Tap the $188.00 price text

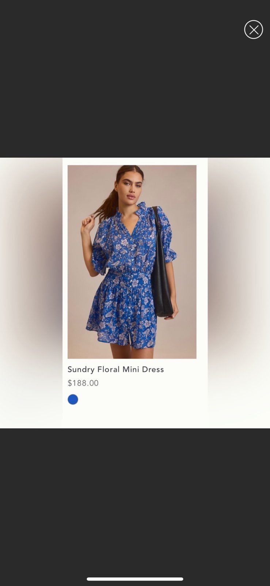pos(83,383)
